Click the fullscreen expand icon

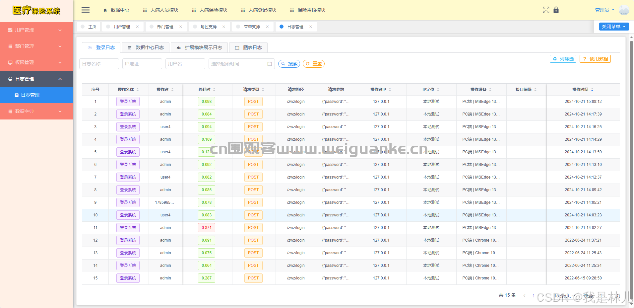tap(546, 10)
